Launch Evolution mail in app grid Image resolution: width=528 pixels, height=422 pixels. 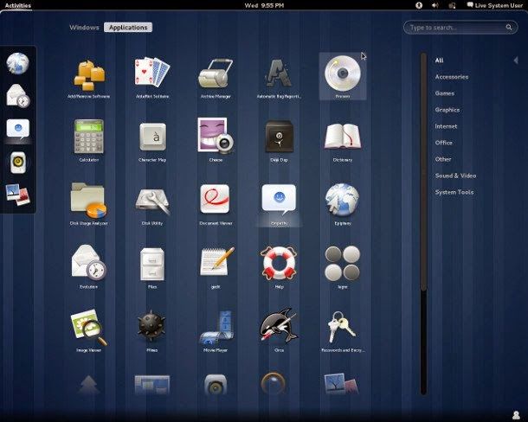click(88, 267)
